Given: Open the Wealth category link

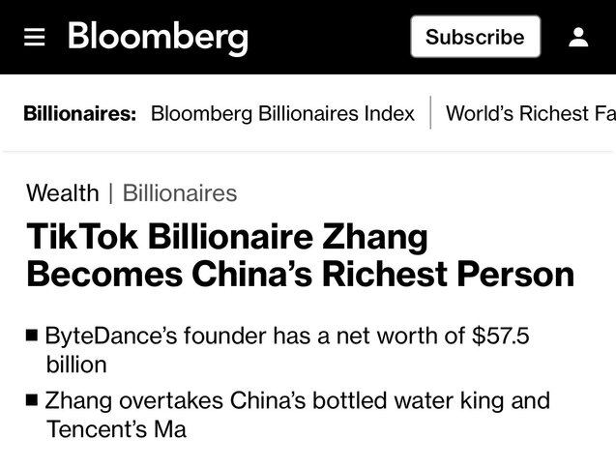Looking at the screenshot, I should pos(63,192).
